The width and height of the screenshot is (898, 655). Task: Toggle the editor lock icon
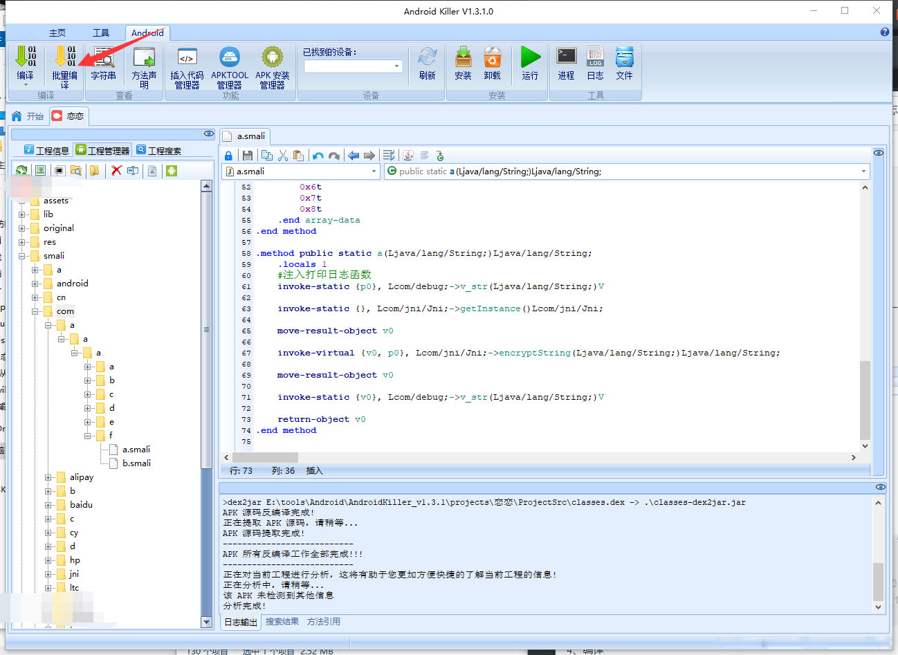coord(228,156)
